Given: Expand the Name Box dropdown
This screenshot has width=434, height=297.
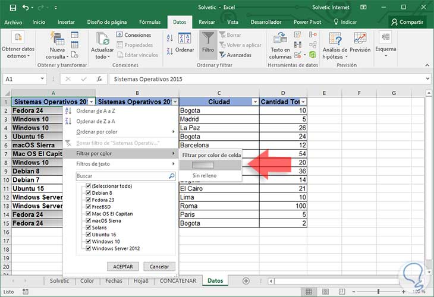Looking at the screenshot, I should pos(42,79).
